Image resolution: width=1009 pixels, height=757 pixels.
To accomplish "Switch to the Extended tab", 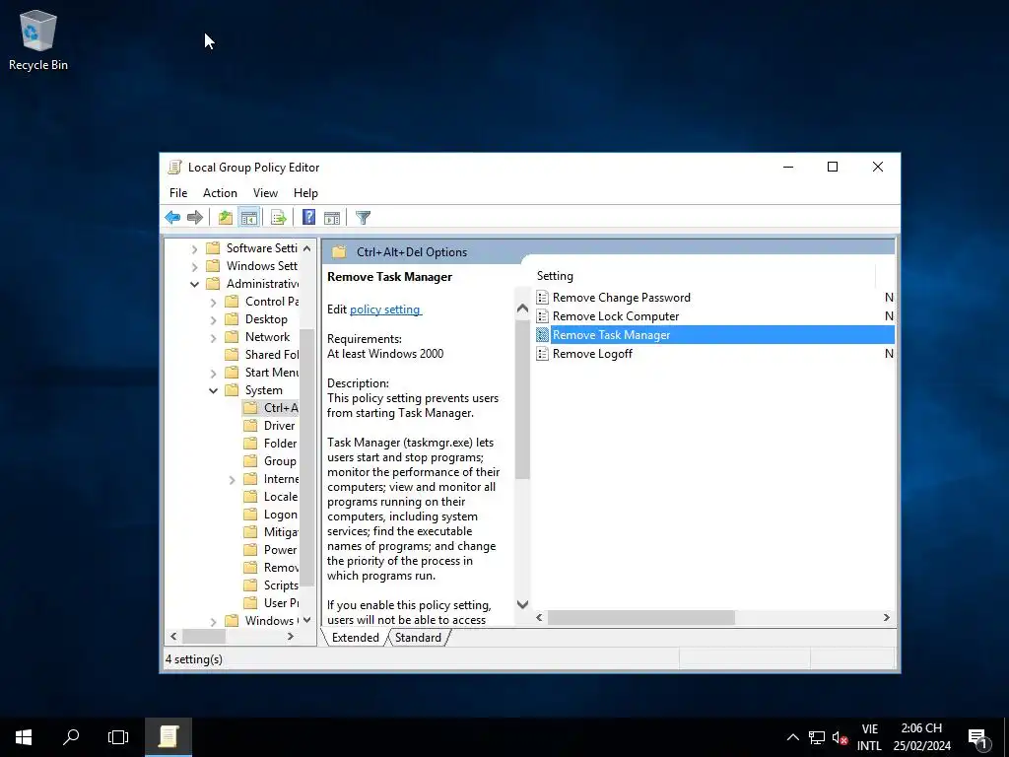I will (355, 638).
